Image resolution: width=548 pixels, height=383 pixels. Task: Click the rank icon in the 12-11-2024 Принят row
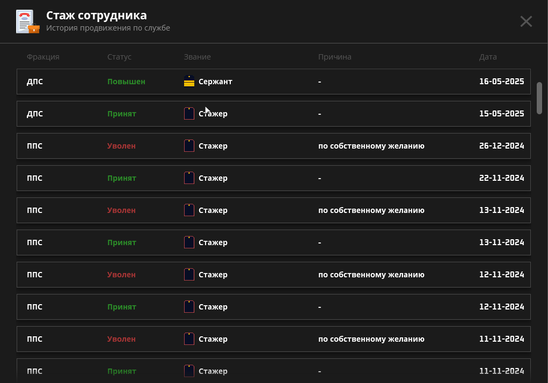tap(189, 307)
